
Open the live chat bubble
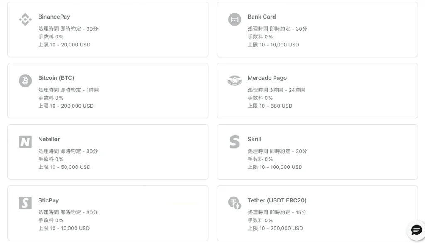click(x=416, y=230)
